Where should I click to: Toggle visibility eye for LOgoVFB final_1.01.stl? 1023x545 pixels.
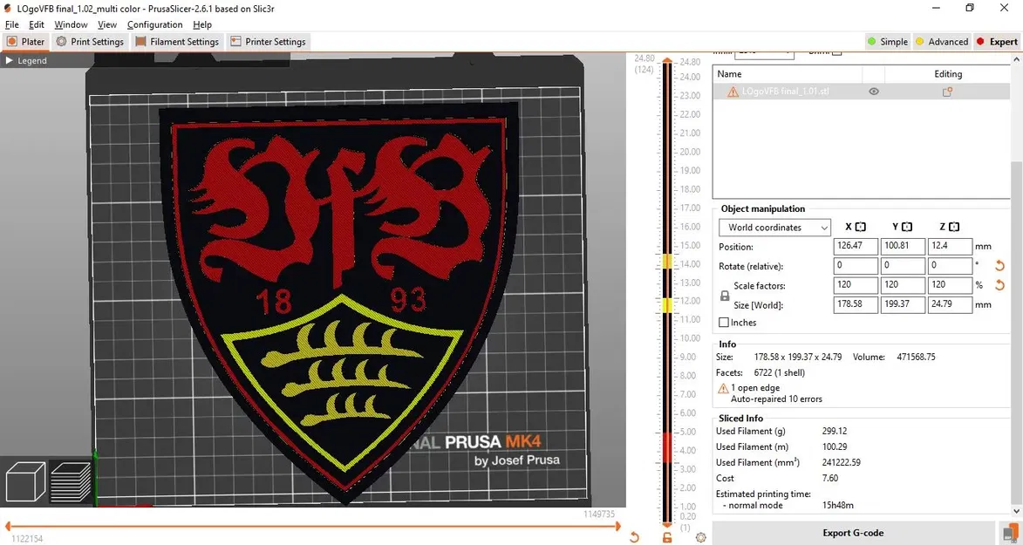pos(874,92)
